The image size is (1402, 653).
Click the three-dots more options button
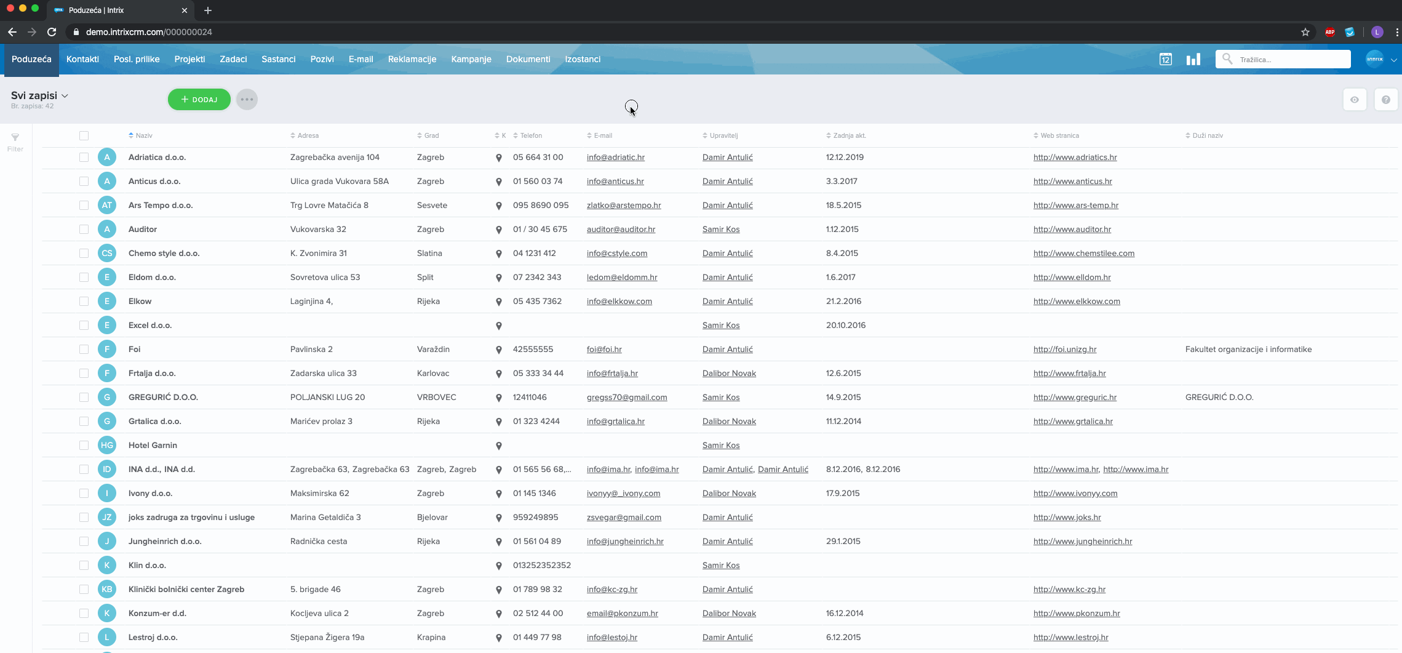pyautogui.click(x=247, y=100)
